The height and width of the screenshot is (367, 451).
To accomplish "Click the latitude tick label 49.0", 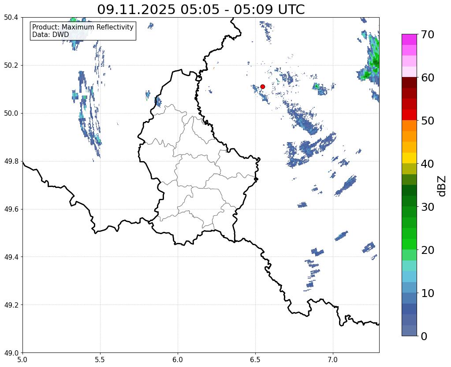I will tap(11, 353).
